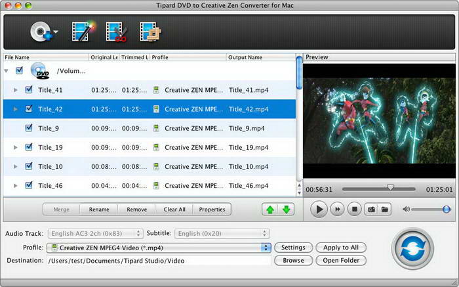Open the video Effect editor icon
459x287 pixels.
click(83, 31)
